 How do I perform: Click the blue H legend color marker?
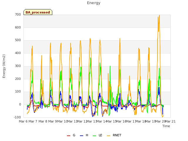coord(81,136)
